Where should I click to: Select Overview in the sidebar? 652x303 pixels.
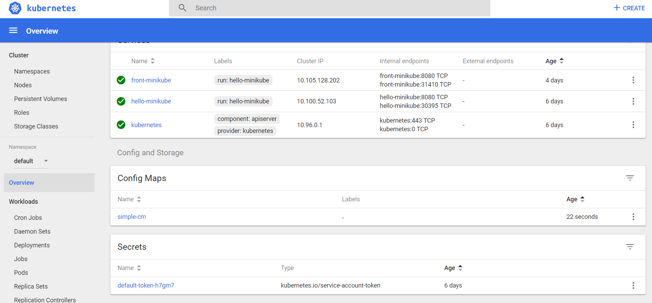coord(49,182)
